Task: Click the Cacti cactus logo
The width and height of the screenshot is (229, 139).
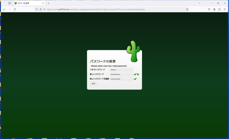Action: [133, 51]
